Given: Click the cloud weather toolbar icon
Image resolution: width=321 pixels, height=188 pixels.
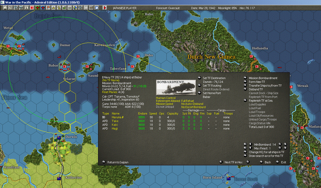Looking at the screenshot, I should coord(97,8).
